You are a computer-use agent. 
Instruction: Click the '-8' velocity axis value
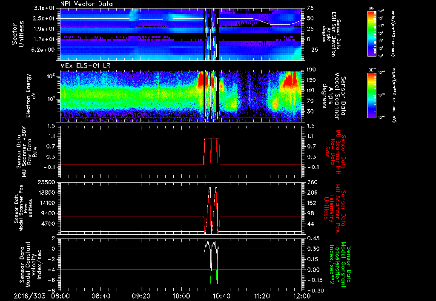[x=52, y=290]
